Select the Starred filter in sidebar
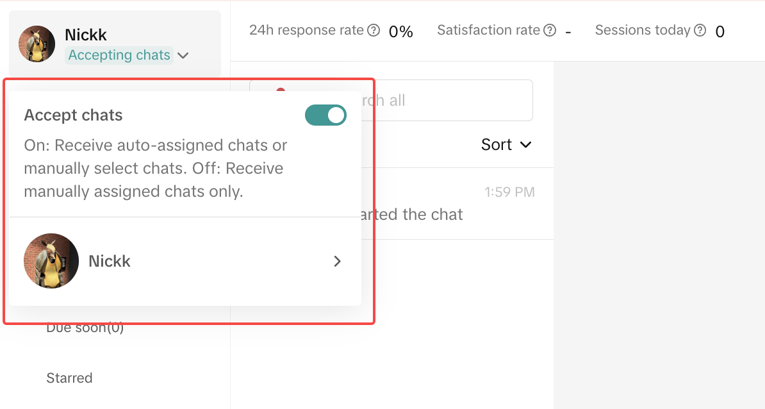 point(69,378)
